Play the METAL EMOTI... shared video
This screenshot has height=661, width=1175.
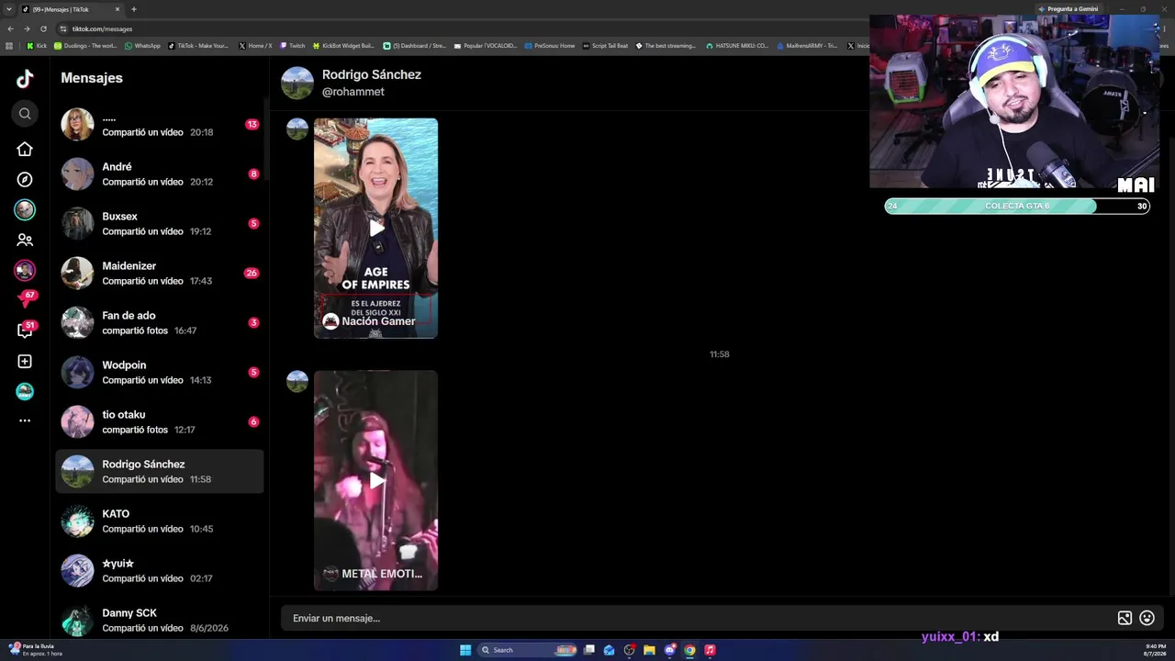tap(375, 480)
